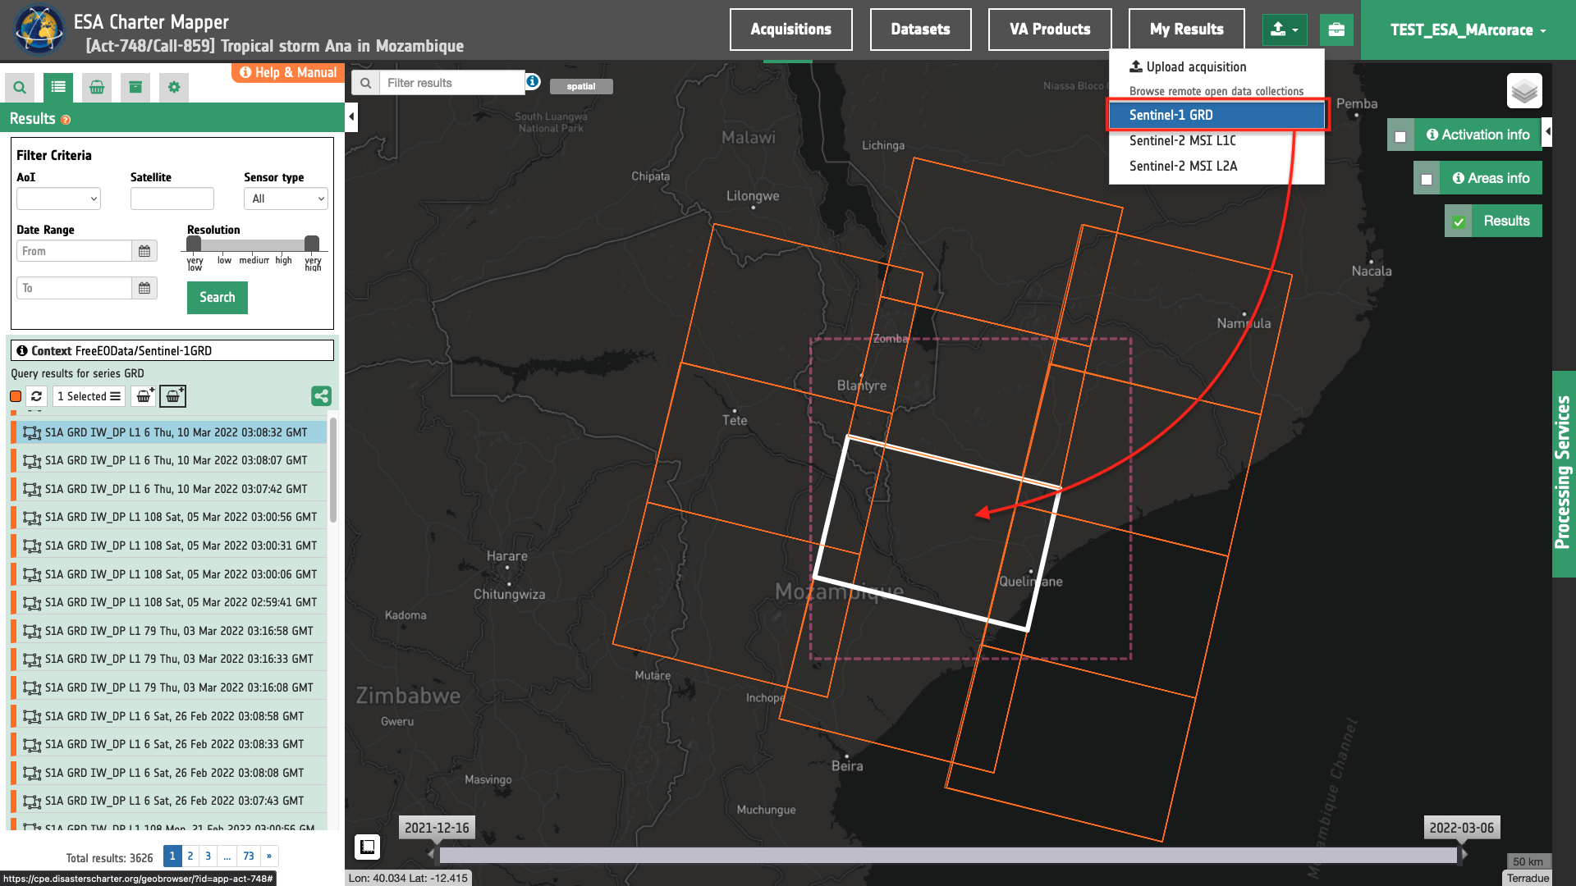Open the archive box tab icon
This screenshot has height=886, width=1576.
click(x=135, y=87)
